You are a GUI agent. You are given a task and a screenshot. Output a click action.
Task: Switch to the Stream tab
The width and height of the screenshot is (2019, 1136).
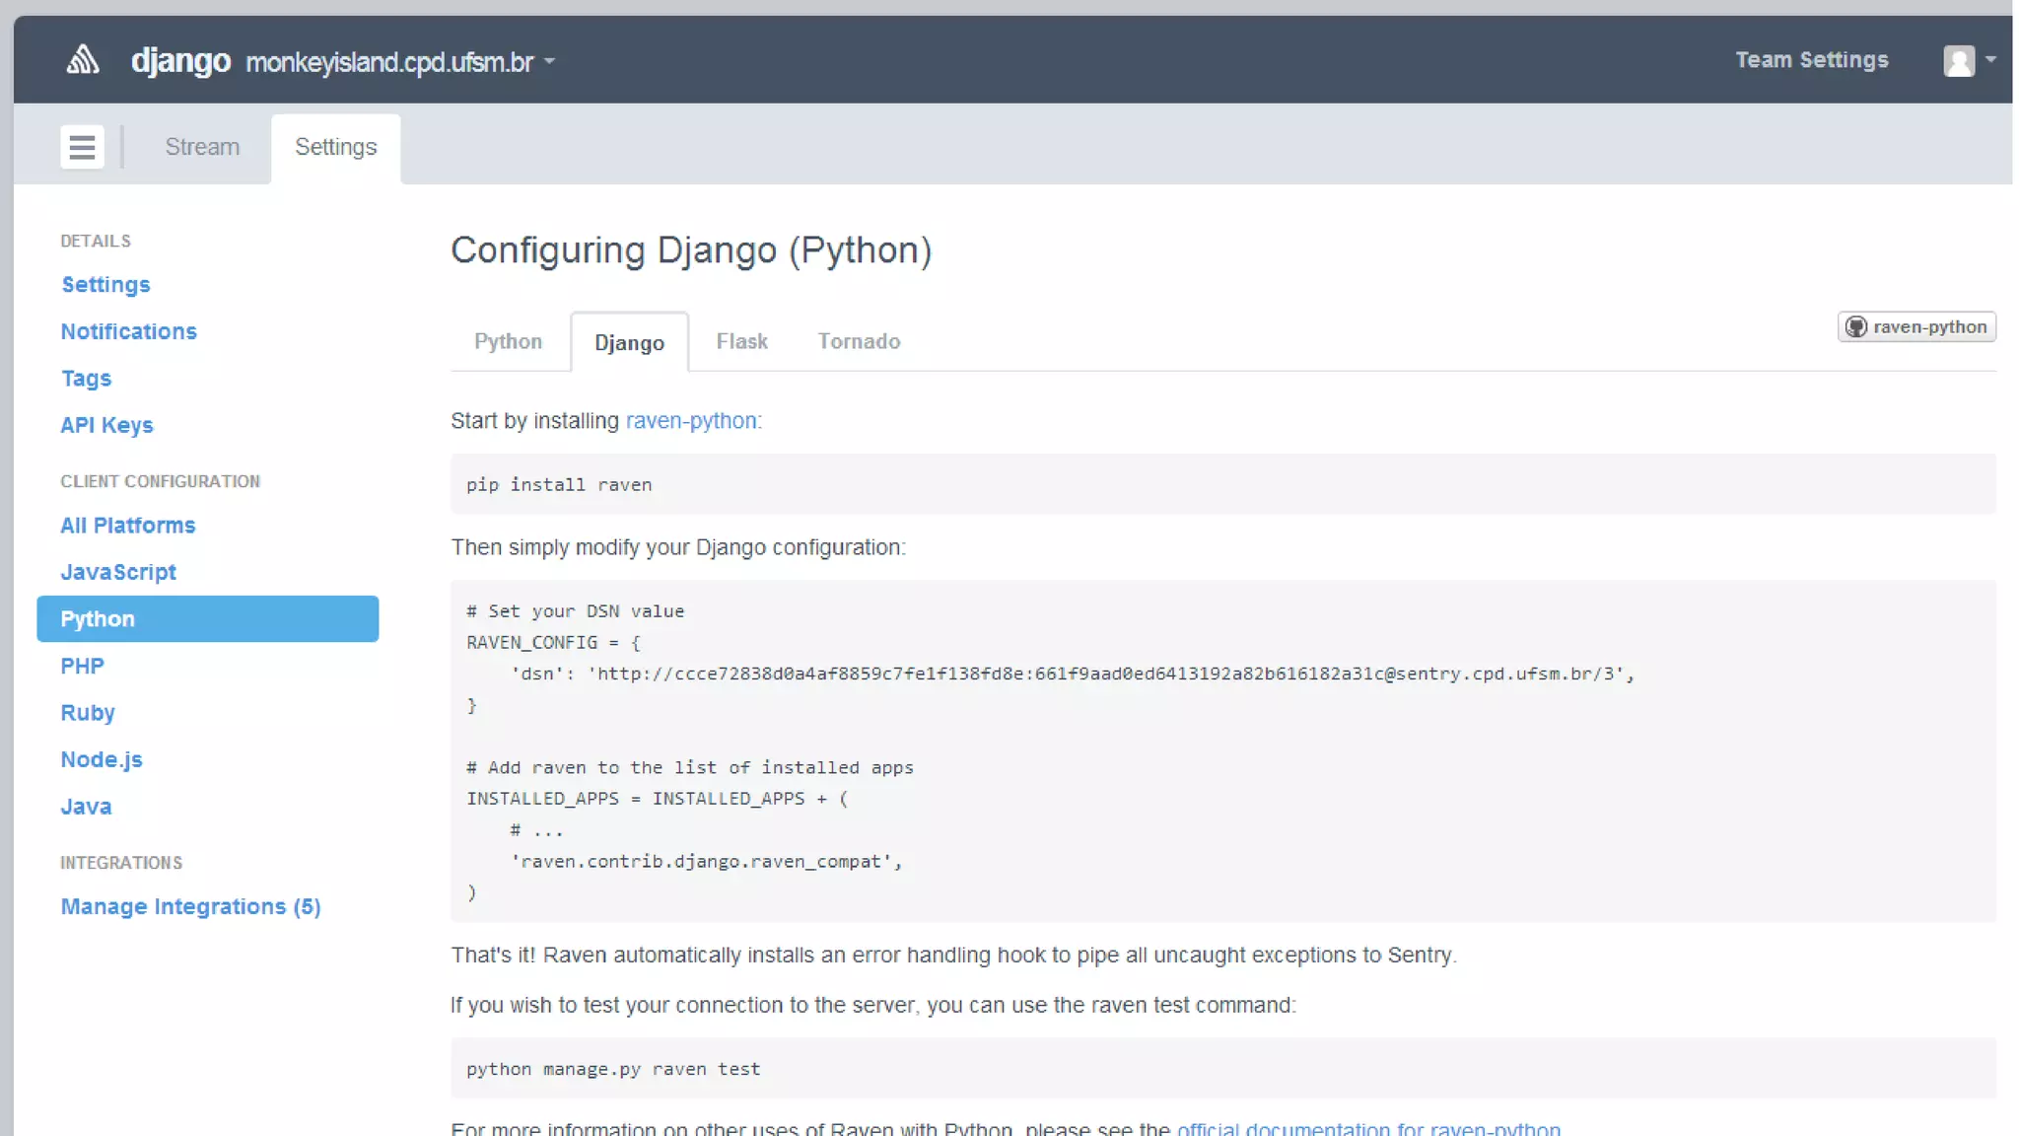click(x=202, y=147)
